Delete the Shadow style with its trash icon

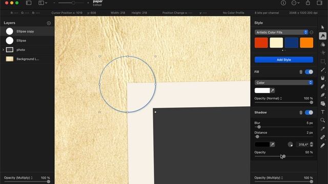click(301, 112)
